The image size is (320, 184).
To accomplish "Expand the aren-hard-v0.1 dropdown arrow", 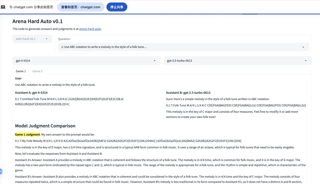I will pos(47,39).
